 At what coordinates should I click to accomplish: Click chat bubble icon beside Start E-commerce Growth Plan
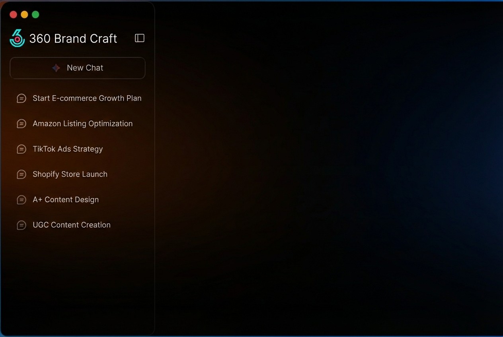(x=21, y=98)
